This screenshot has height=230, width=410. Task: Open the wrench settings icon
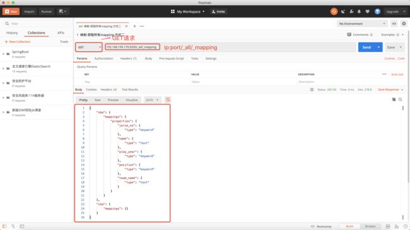[351, 11]
